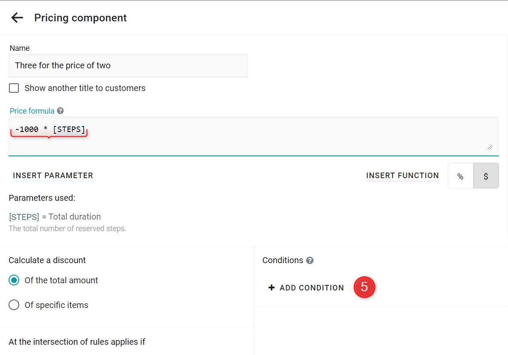Image resolution: width=508 pixels, height=355 pixels.
Task: Click the red number 5 badge
Action: 364,287
